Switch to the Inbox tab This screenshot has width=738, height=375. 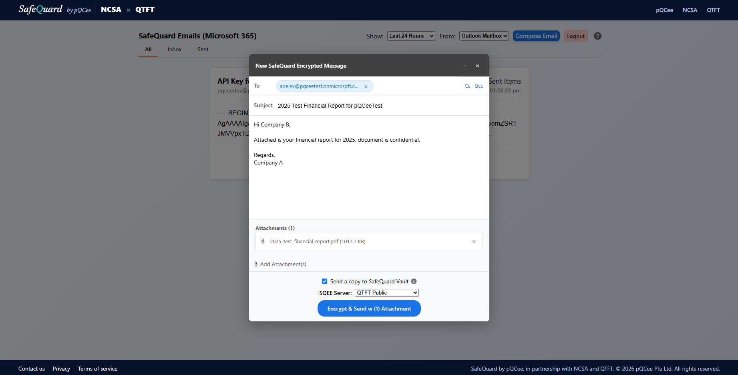click(175, 49)
